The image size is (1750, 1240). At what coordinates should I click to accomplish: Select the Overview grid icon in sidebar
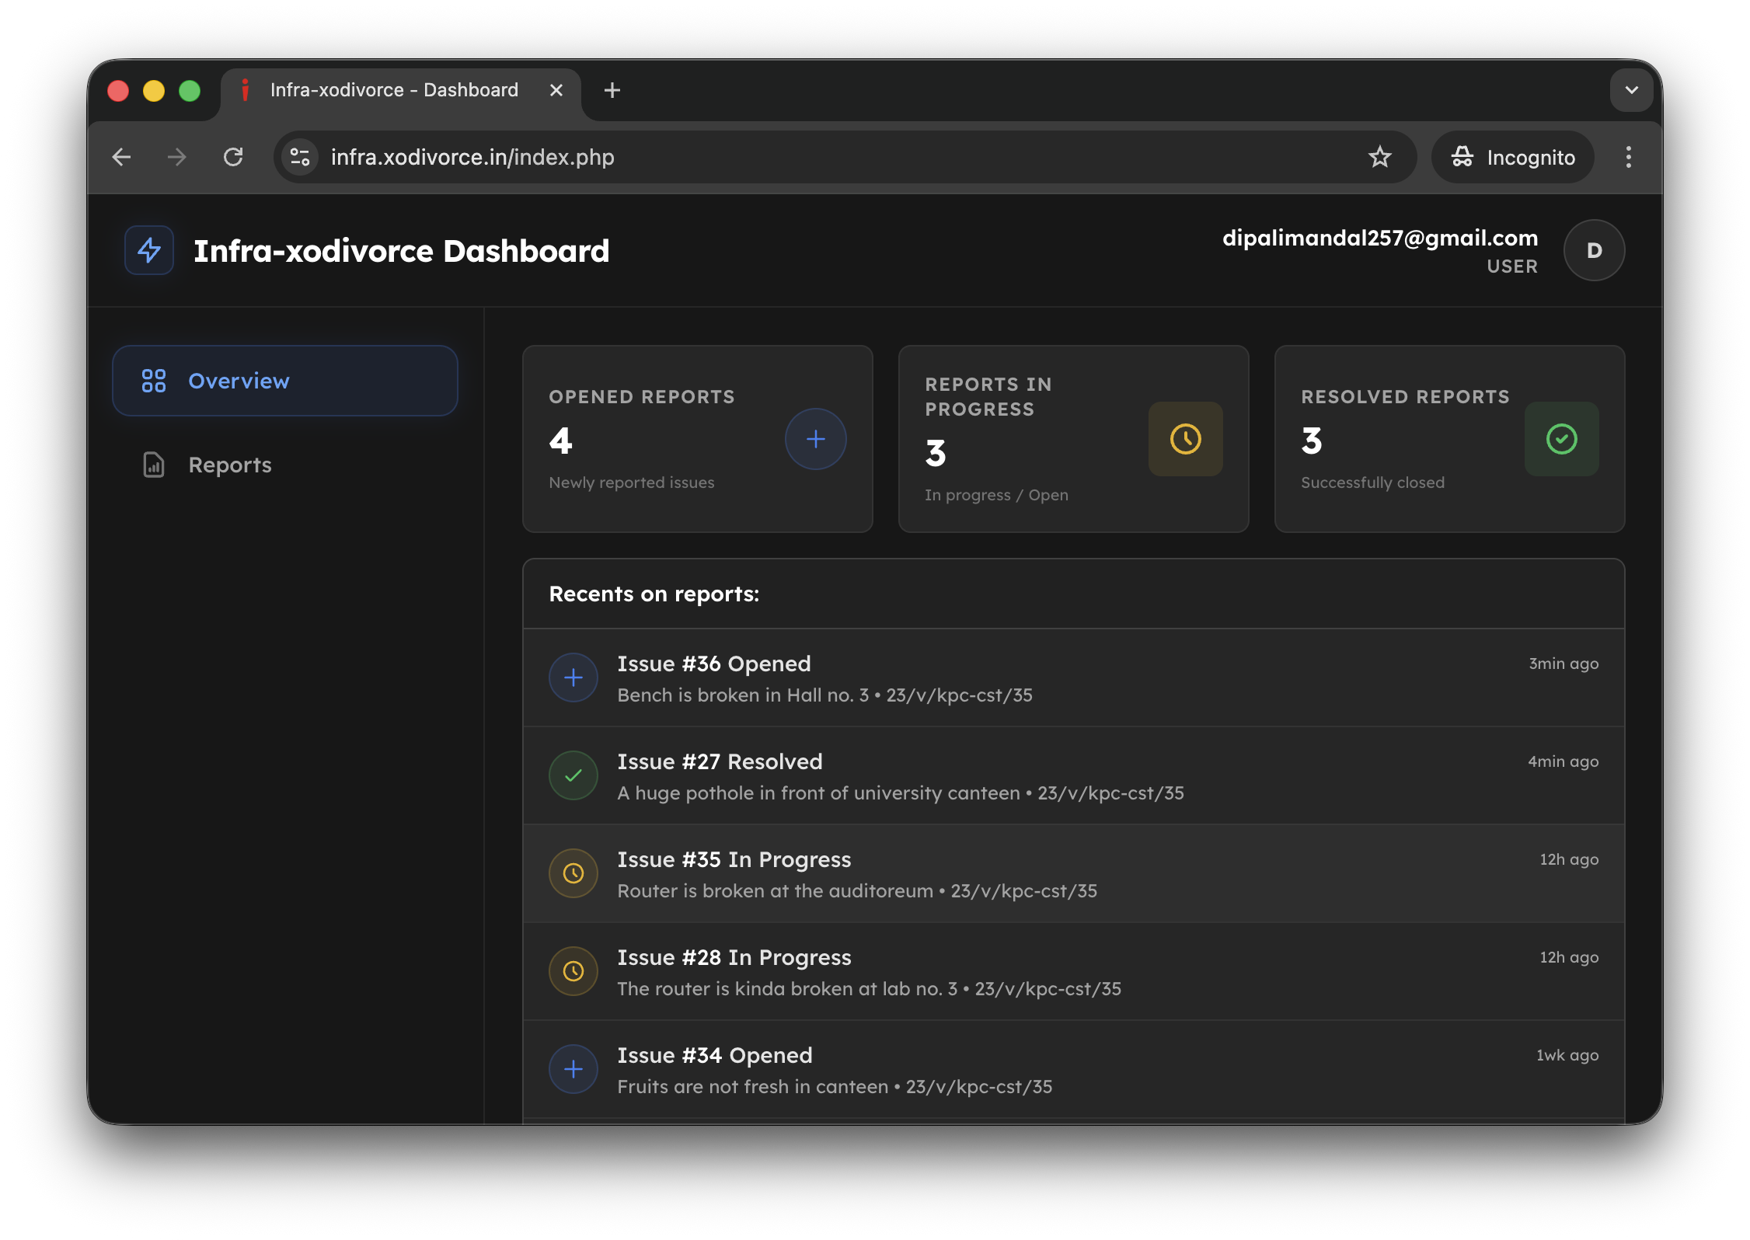pos(153,381)
